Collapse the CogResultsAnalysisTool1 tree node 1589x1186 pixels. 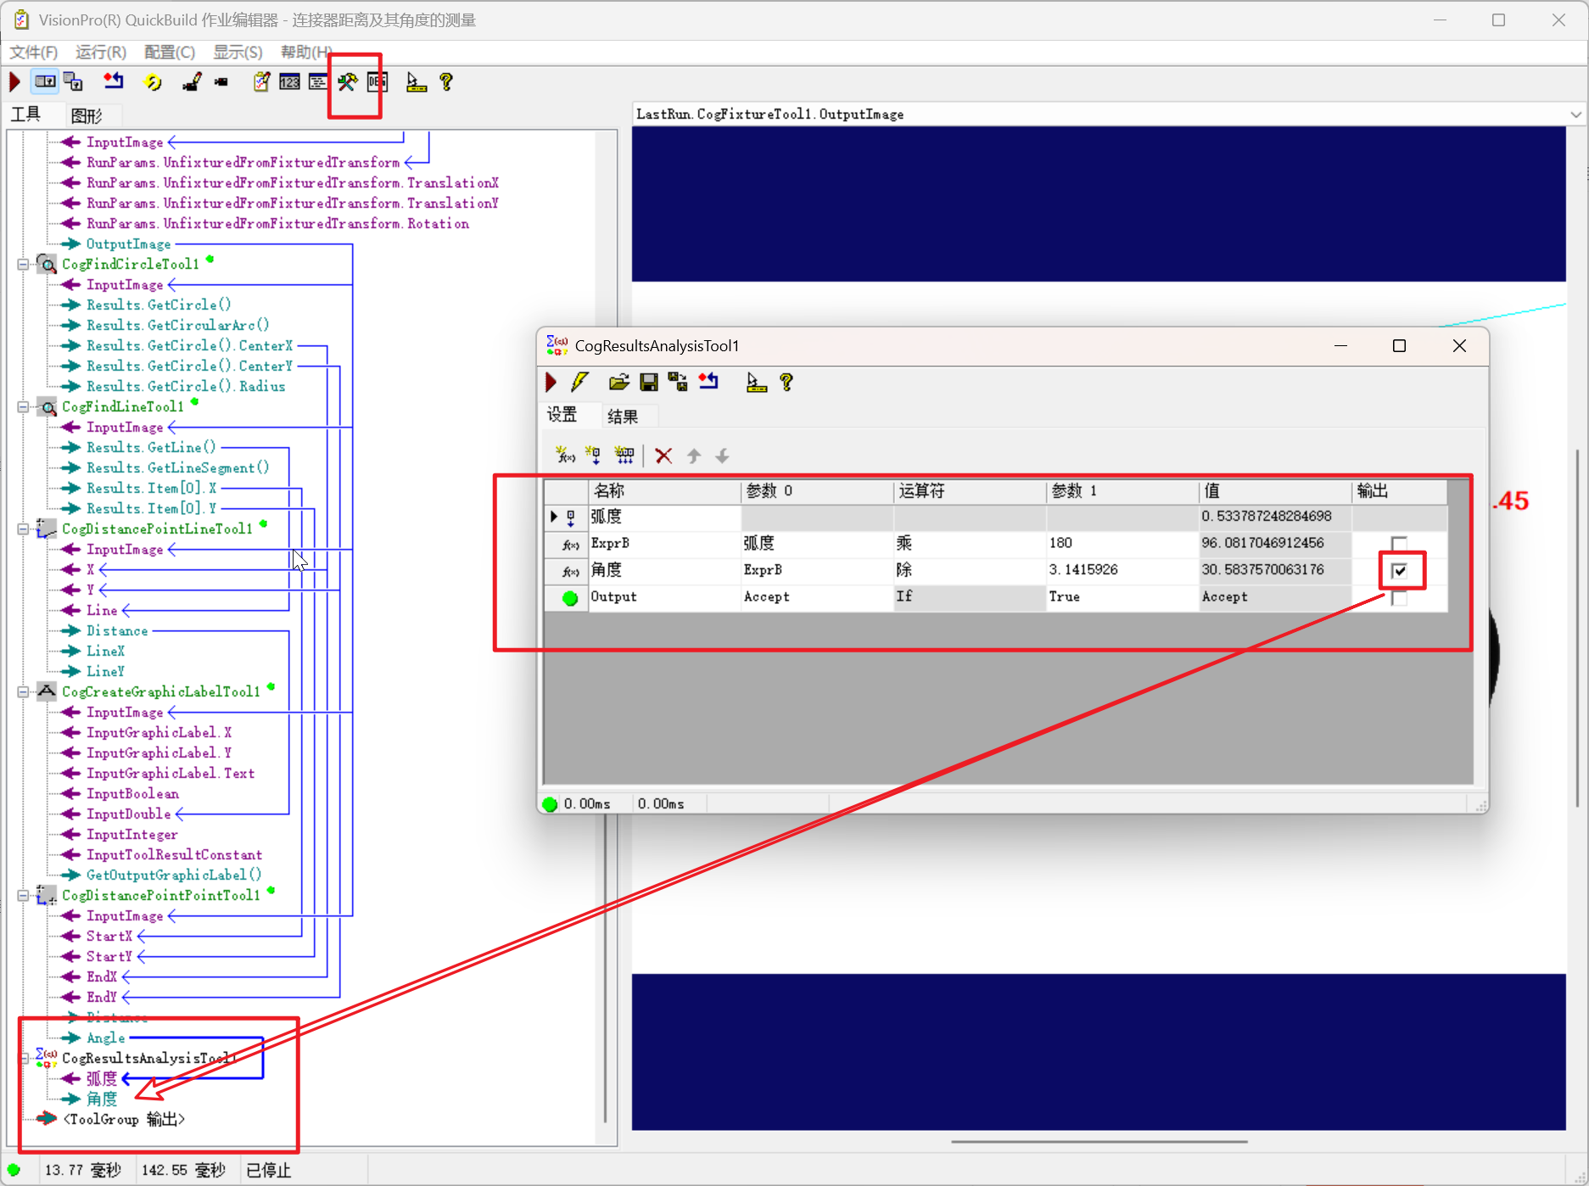(x=24, y=1059)
